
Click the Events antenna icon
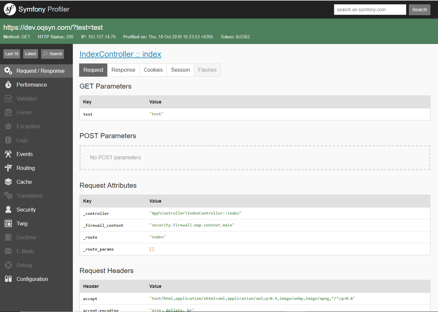pos(8,154)
